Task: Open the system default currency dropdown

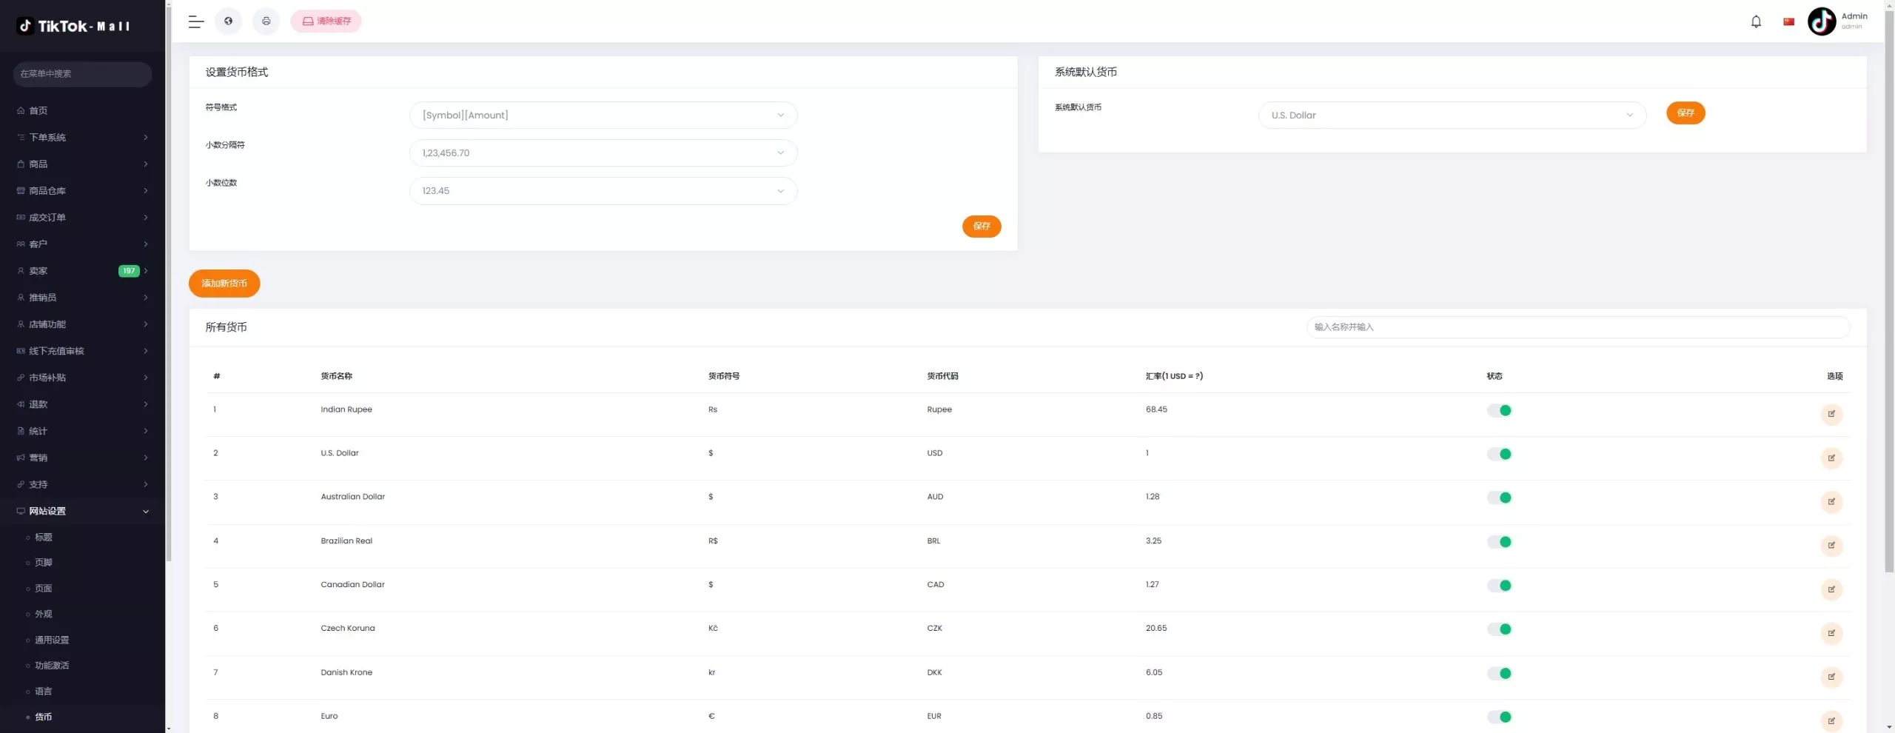Action: click(x=1451, y=116)
